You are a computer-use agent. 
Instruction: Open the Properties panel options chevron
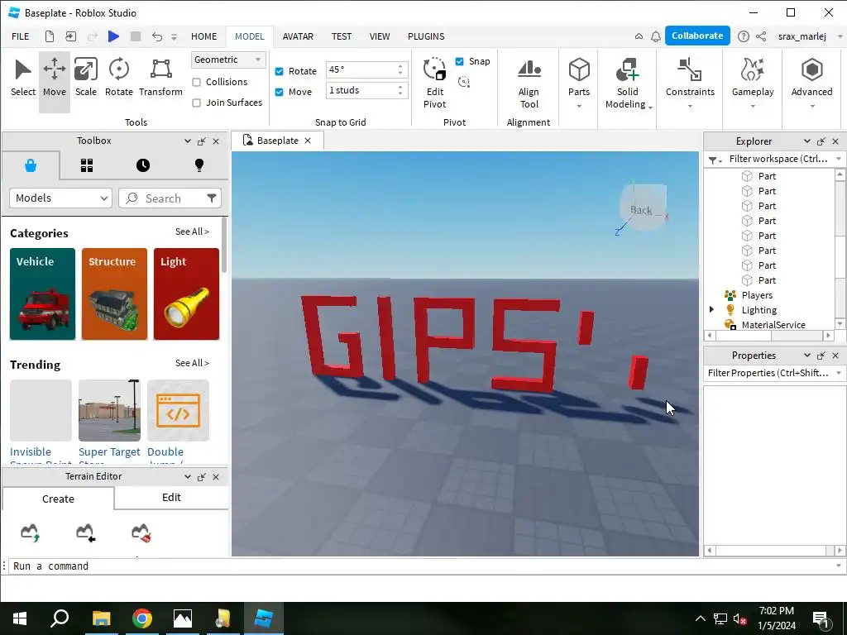(x=807, y=356)
